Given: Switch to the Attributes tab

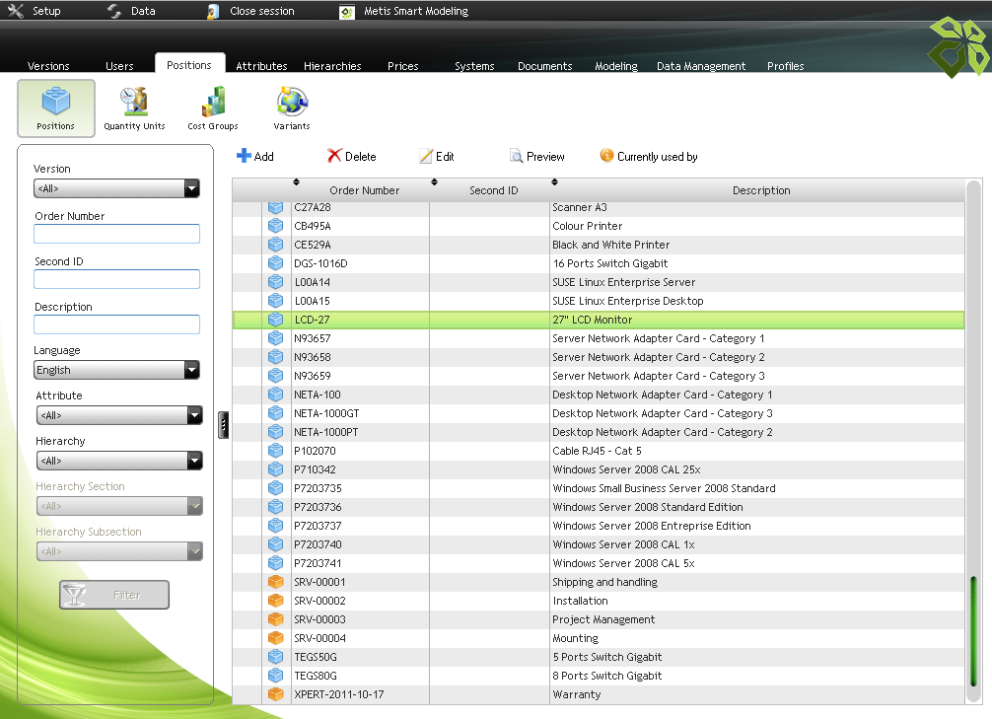Looking at the screenshot, I should tap(261, 66).
